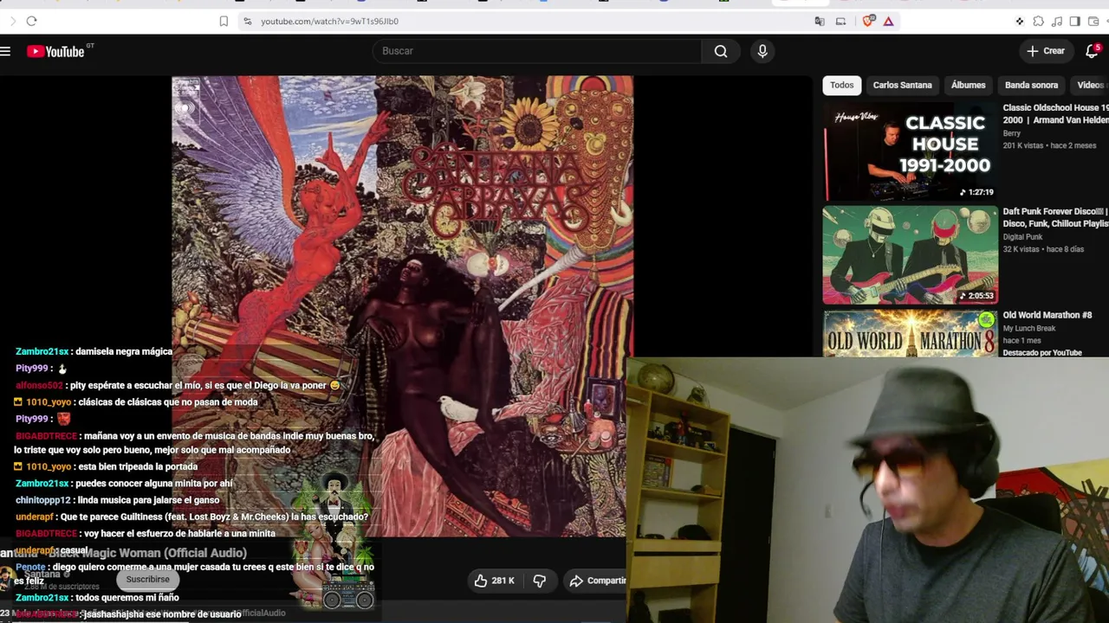Click the magnifier search button
Image resolution: width=1109 pixels, height=623 pixels.
[x=721, y=51]
